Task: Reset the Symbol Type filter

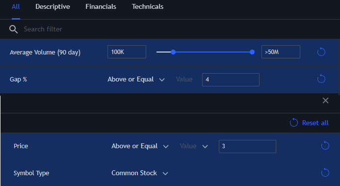Action: [325, 173]
